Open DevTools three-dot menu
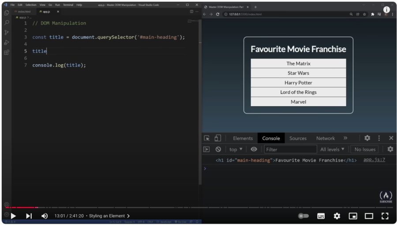The height and width of the screenshot is (225, 397). coord(379,138)
